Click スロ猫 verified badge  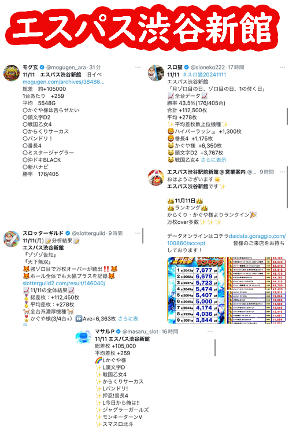pos(187,67)
